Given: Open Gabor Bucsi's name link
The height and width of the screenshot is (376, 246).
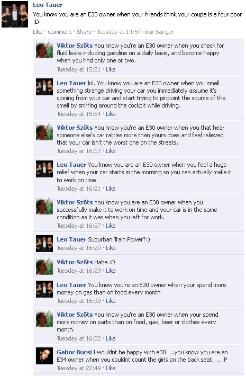Looking at the screenshot, I should pyautogui.click(x=74, y=352).
